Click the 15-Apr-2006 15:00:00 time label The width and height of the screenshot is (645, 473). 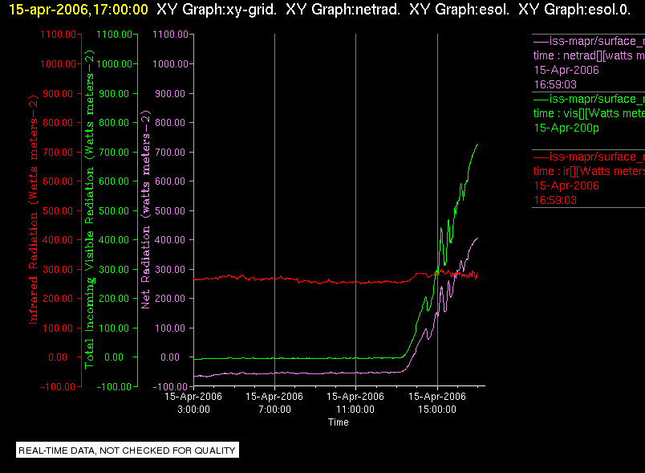(437, 403)
